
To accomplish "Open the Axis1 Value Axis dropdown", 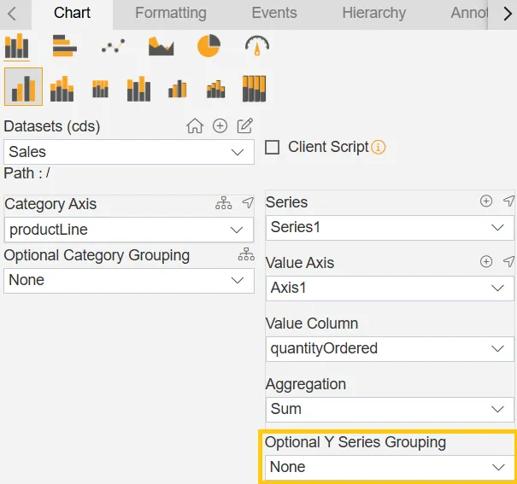I will point(390,289).
